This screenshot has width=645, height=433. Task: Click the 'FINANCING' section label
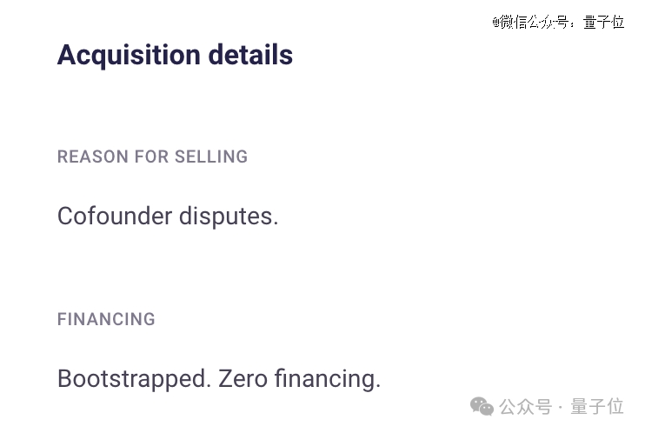106,319
